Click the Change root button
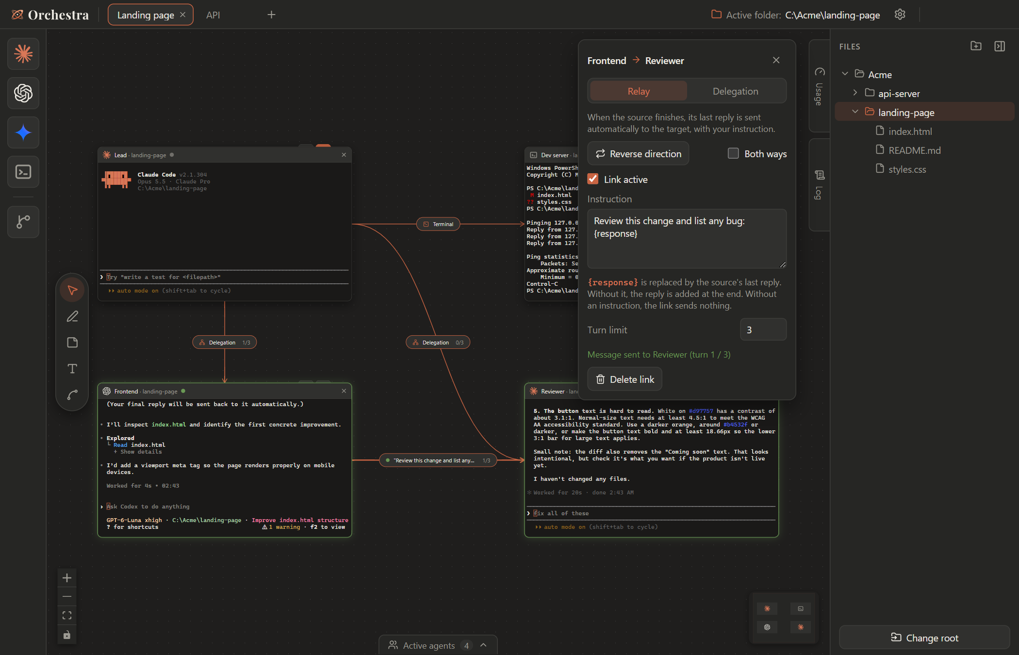This screenshot has width=1019, height=655. (x=924, y=638)
